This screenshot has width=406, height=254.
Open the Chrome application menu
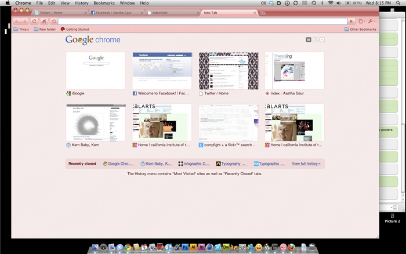[x=23, y=3]
